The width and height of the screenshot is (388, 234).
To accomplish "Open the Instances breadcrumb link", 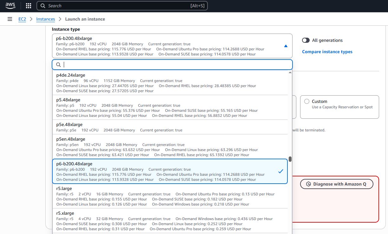I will coord(46,19).
